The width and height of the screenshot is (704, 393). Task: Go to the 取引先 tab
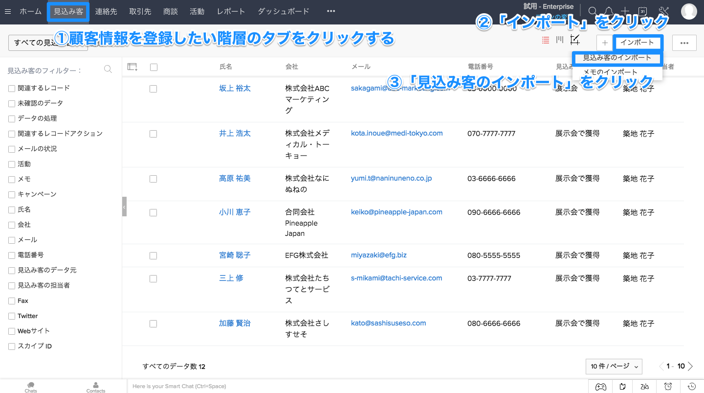[140, 11]
